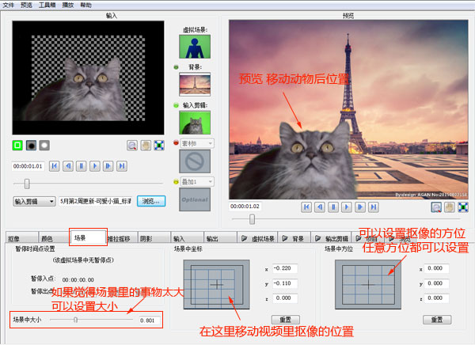Click the empty 素材B slot thumbnail
Viewport: 475px width, 345px height.
195,161
